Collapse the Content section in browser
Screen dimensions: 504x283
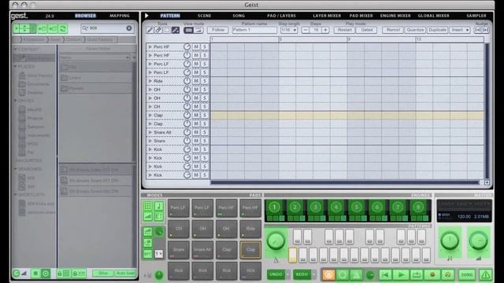(16, 50)
